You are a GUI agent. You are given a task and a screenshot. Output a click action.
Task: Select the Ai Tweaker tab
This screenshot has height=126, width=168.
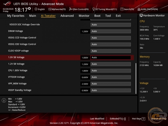point(48,16)
